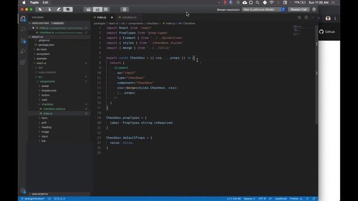Expand the dist folder
Image resolution: width=358 pixels, height=201 pixels.
click(x=40, y=68)
